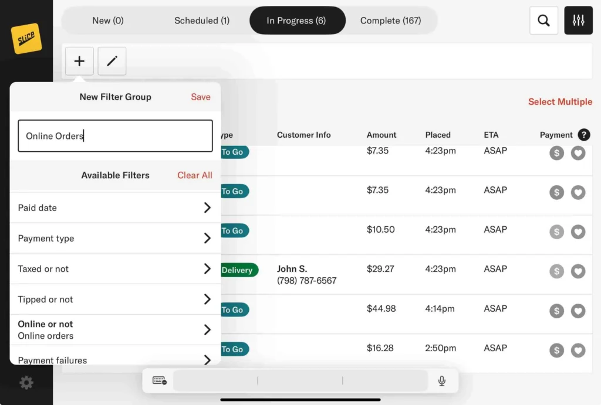Image resolution: width=601 pixels, height=405 pixels.
Task: Click the Select Multiple link
Action: click(x=560, y=101)
